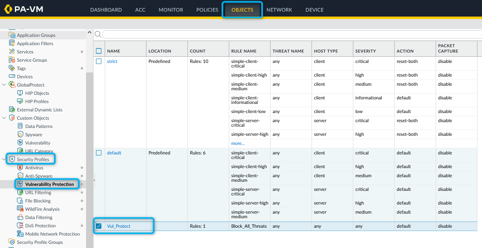482x248 pixels.
Task: Click the search magnifier icon
Action: pos(98,34)
